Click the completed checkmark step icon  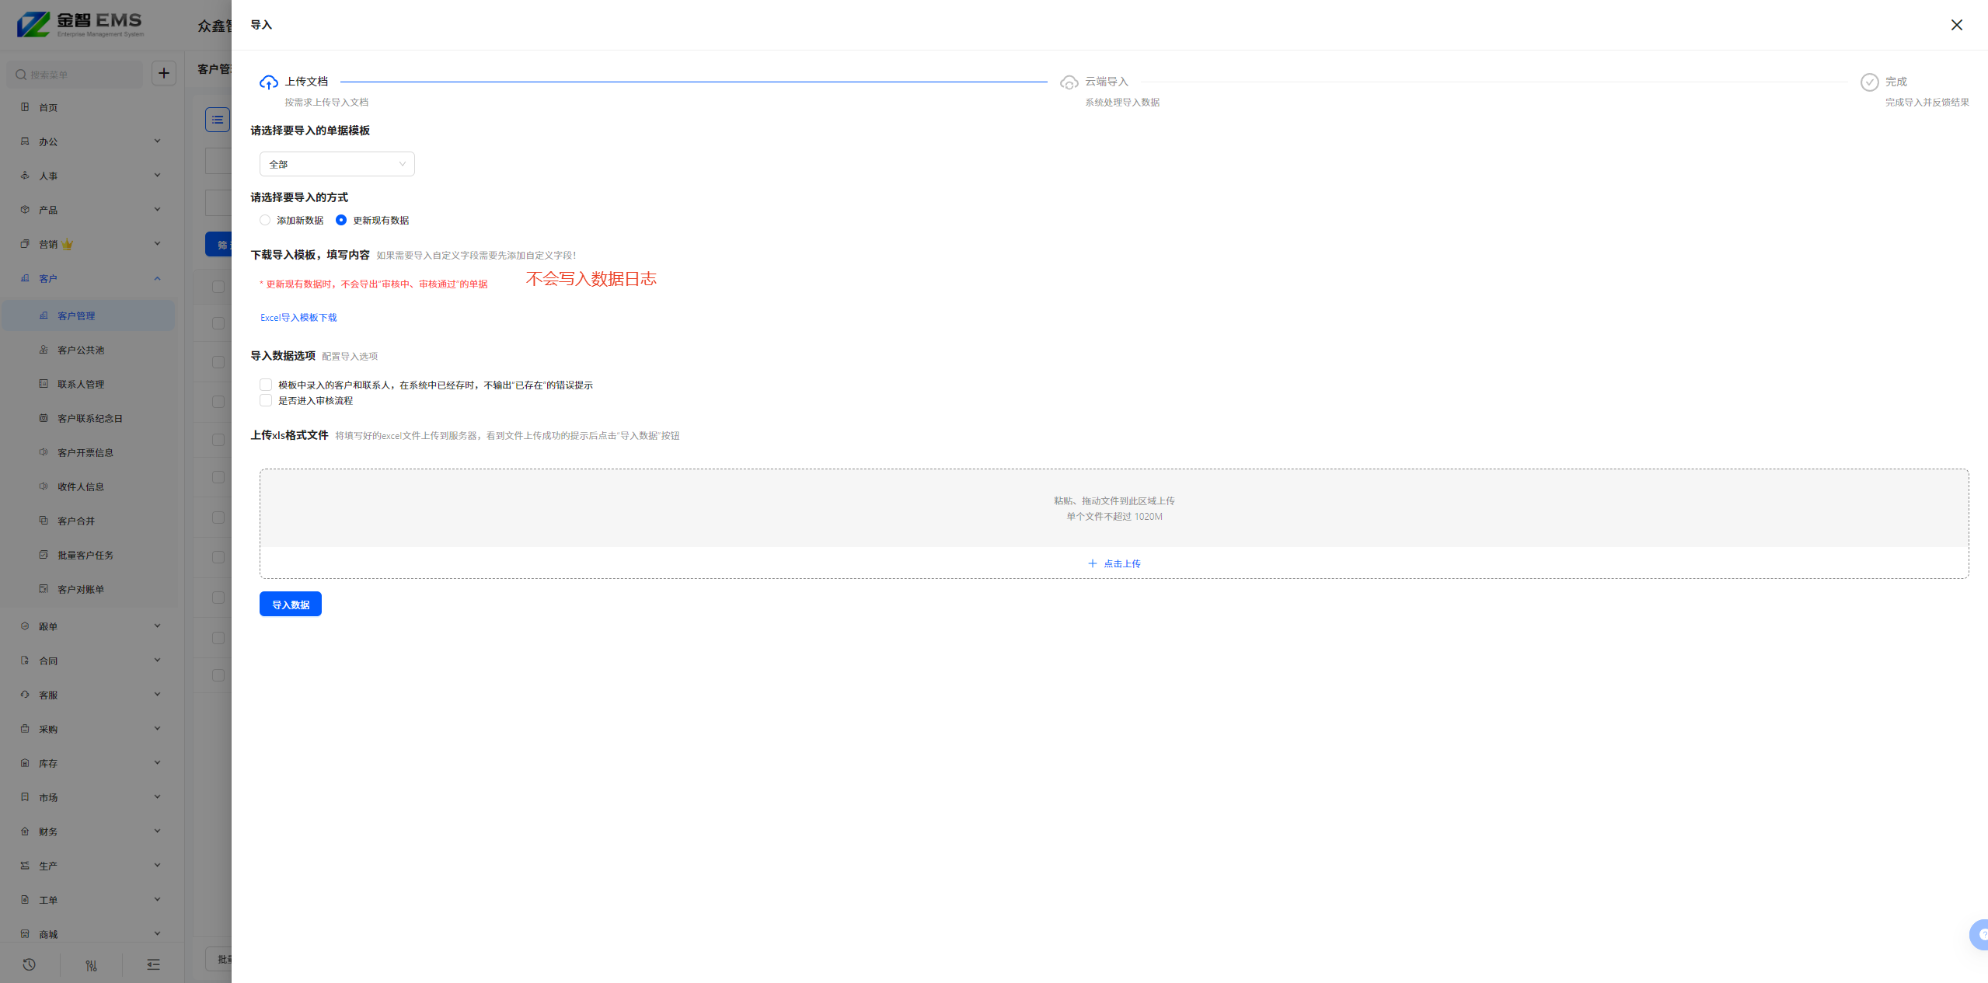[x=1869, y=82]
